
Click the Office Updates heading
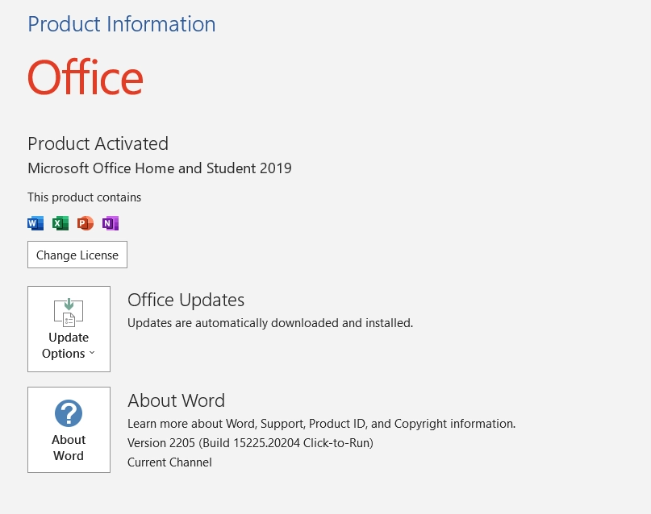click(x=186, y=300)
